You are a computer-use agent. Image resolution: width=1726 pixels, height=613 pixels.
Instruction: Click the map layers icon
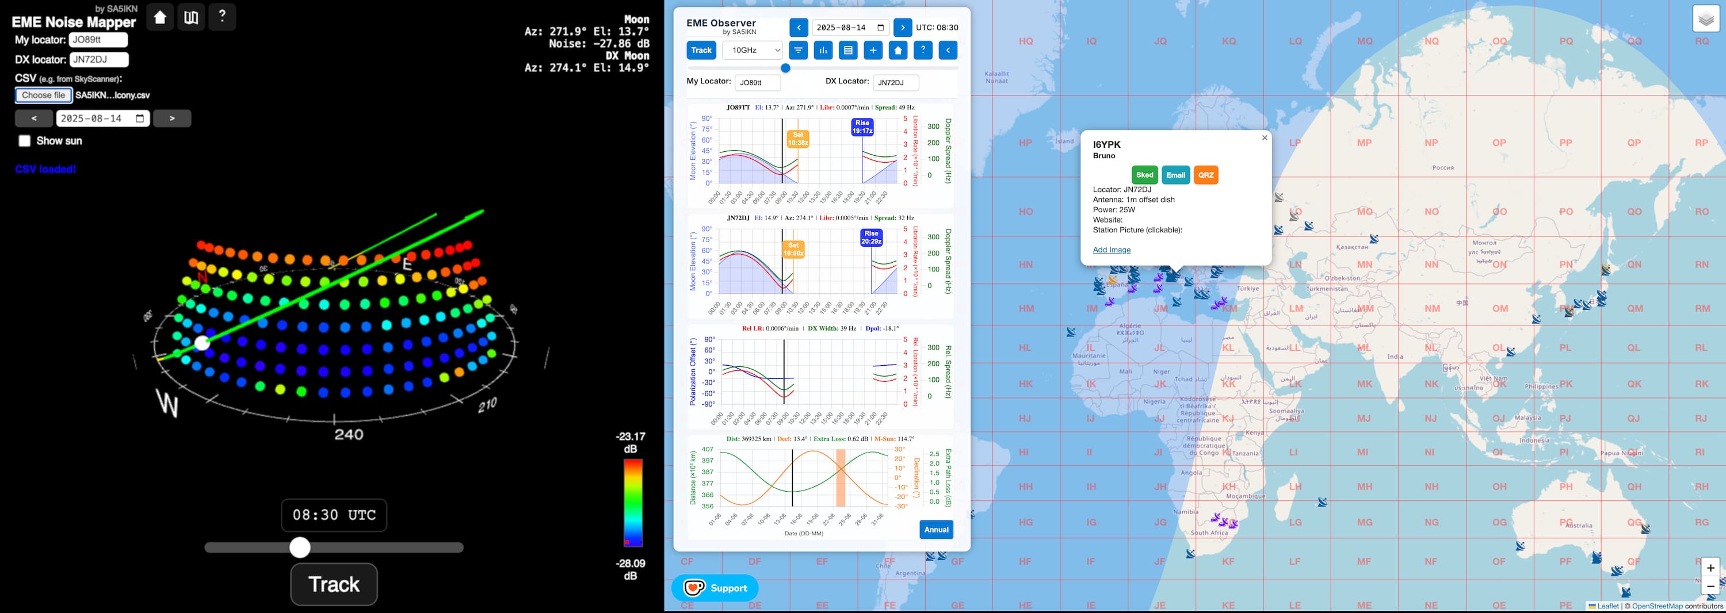1706,20
